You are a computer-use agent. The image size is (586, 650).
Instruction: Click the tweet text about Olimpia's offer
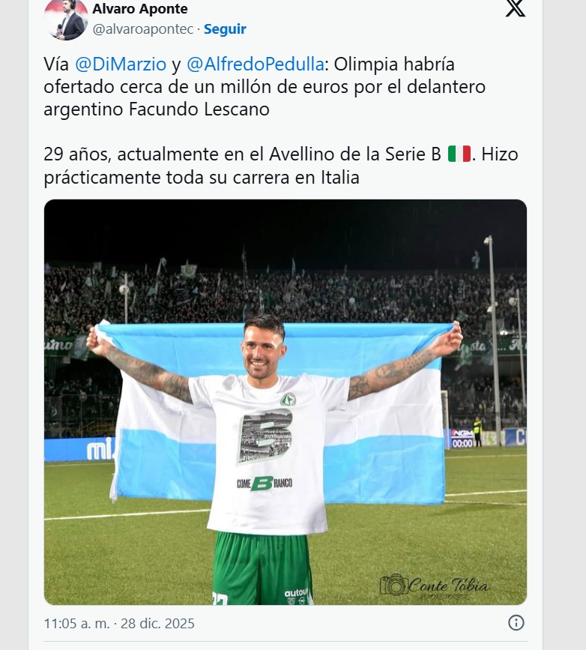click(x=265, y=88)
